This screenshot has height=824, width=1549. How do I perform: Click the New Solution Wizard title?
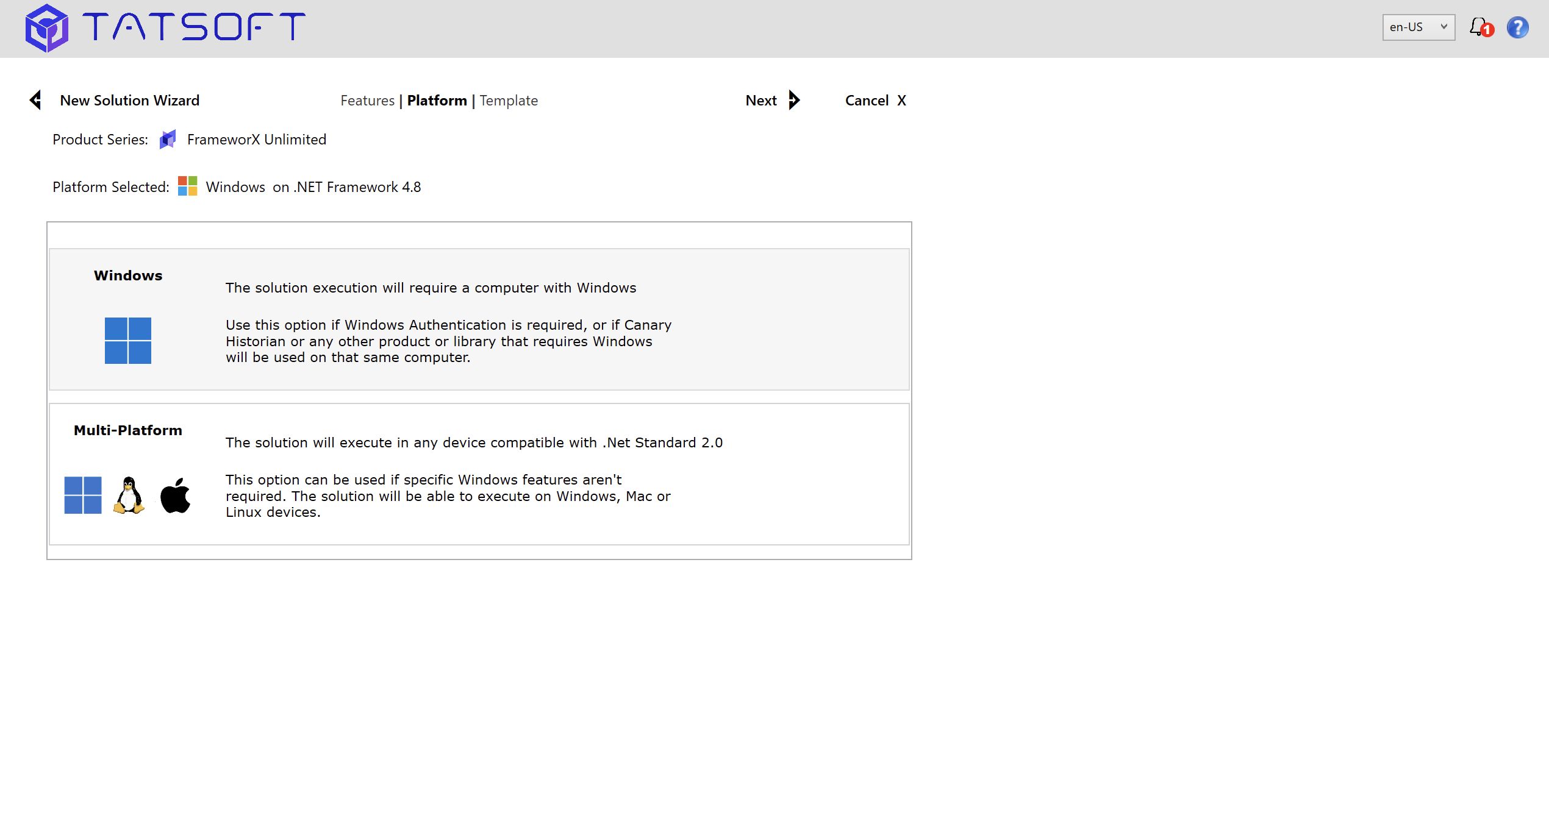tap(130, 101)
